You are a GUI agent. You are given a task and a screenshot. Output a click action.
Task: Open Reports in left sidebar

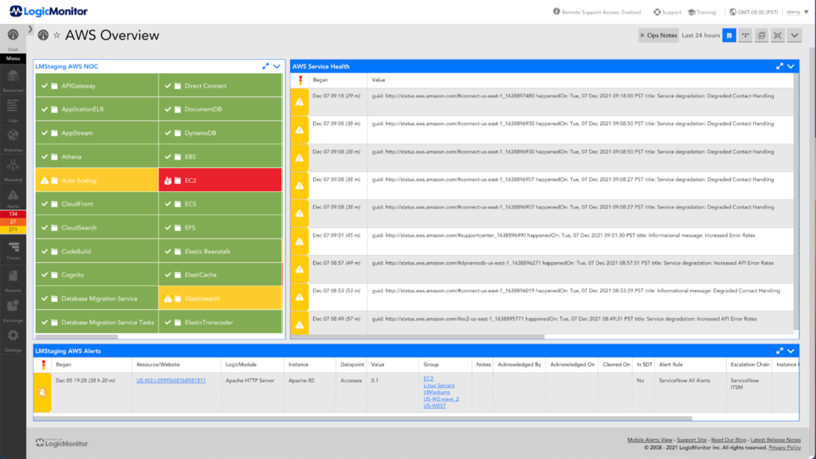coord(13,280)
